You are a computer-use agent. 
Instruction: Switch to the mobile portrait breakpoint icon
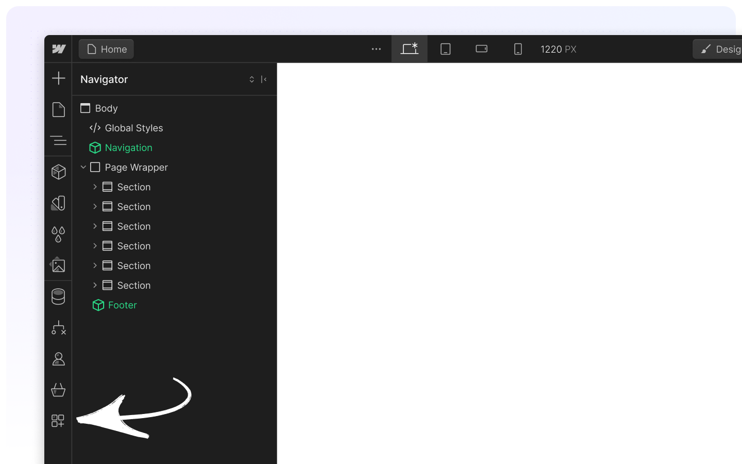pyautogui.click(x=518, y=49)
